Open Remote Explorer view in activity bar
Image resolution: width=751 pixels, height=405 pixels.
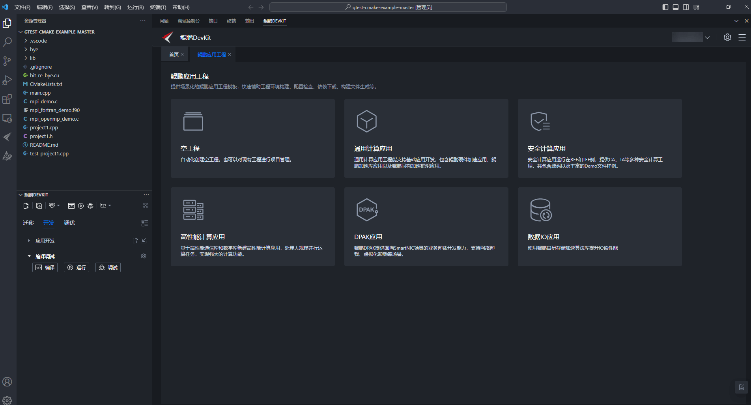click(7, 118)
